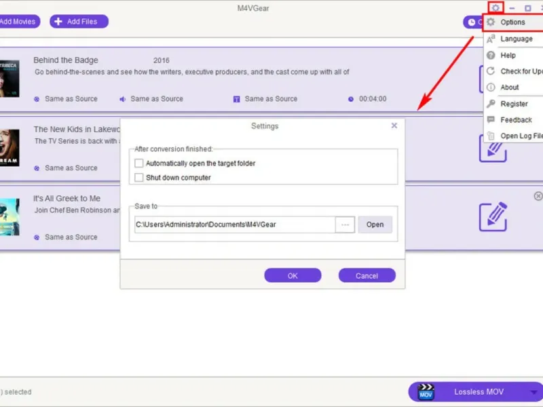Open audio track setting for Behind the Badge
The width and height of the screenshot is (543, 407).
[151, 99]
